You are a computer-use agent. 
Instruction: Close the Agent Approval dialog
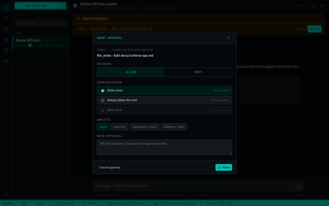point(229,38)
